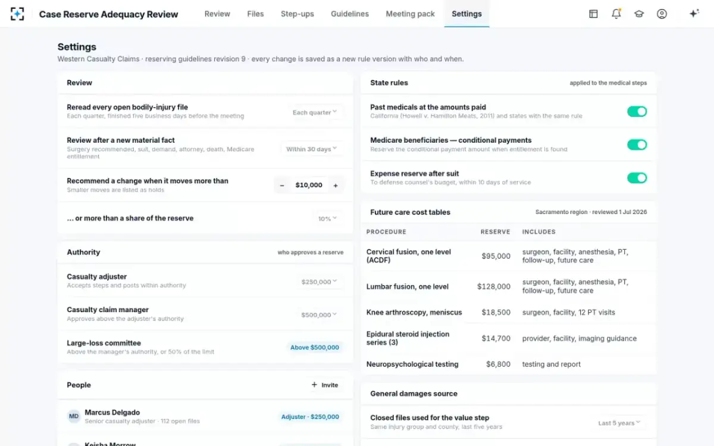Image resolution: width=714 pixels, height=446 pixels.
Task: Click the graduation cap help icon
Action: pos(639,14)
